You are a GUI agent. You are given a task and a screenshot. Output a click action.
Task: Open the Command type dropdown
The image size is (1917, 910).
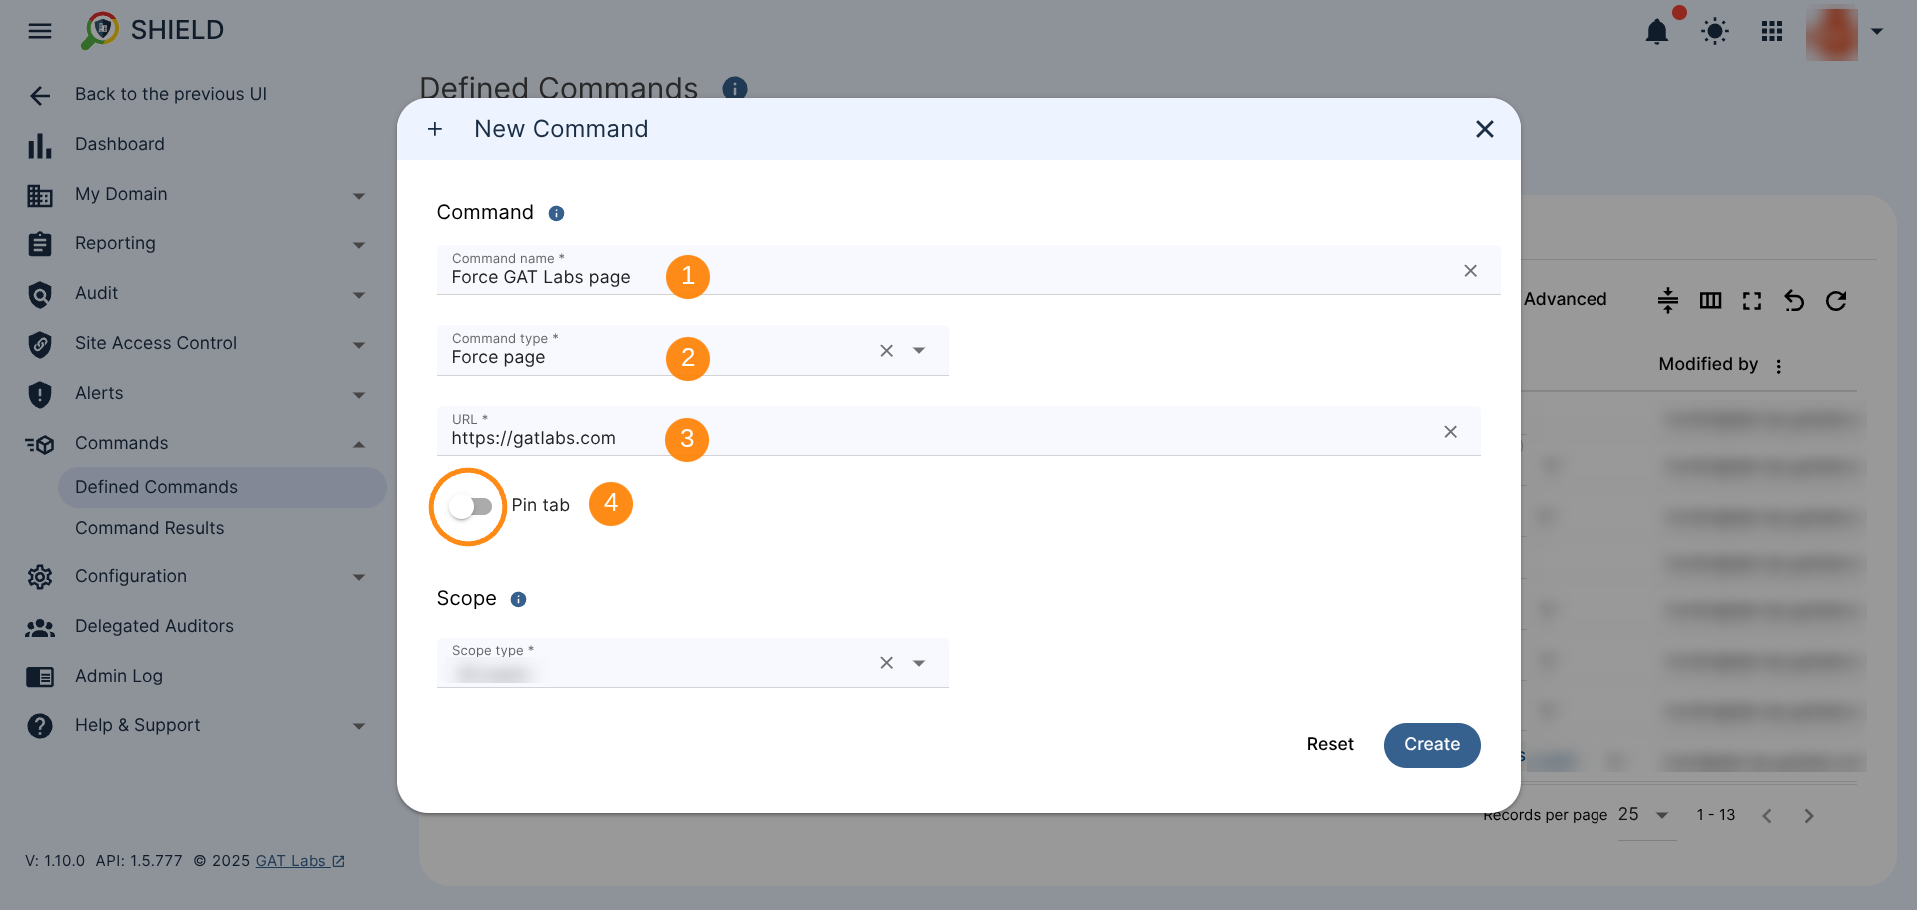click(x=919, y=351)
